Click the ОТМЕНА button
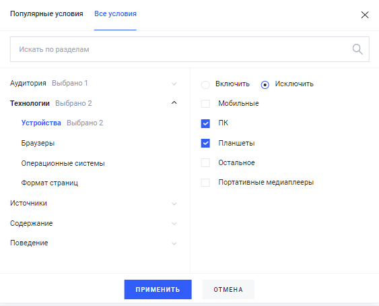The image size is (379, 306). point(228,290)
